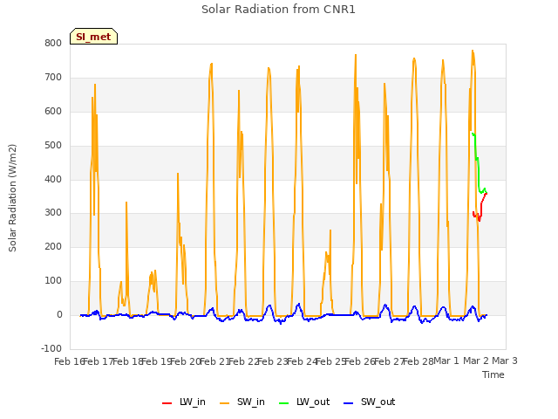Click the SI_met label badge
Viewport: 558px width, 419px height.
pos(93,37)
